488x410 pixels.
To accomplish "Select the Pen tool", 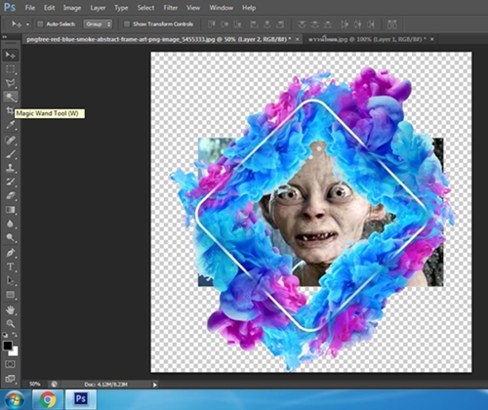I will click(10, 253).
